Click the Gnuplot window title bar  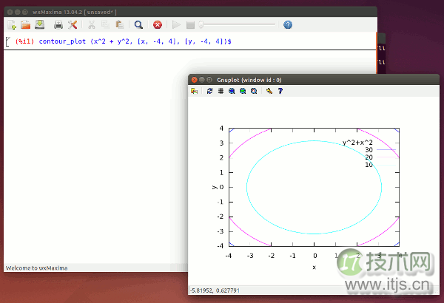(x=314, y=80)
